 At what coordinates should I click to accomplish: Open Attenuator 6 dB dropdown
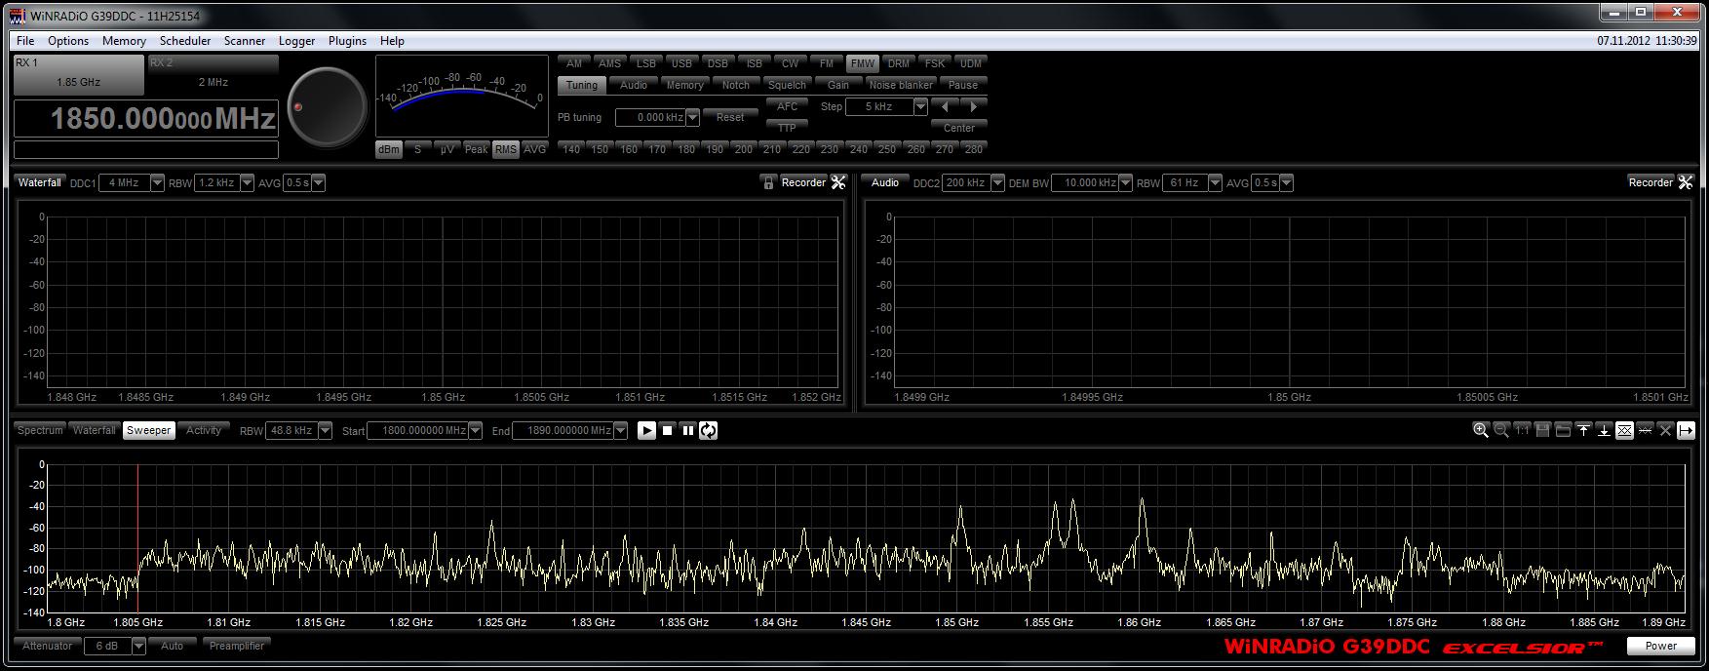click(138, 646)
